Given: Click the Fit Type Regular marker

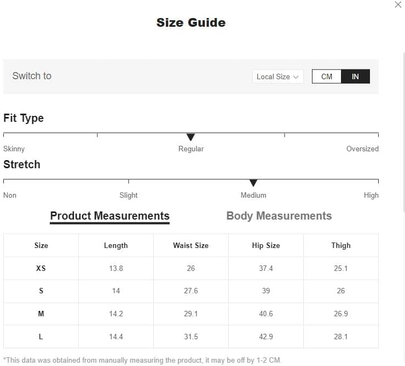Looking at the screenshot, I should click(190, 137).
